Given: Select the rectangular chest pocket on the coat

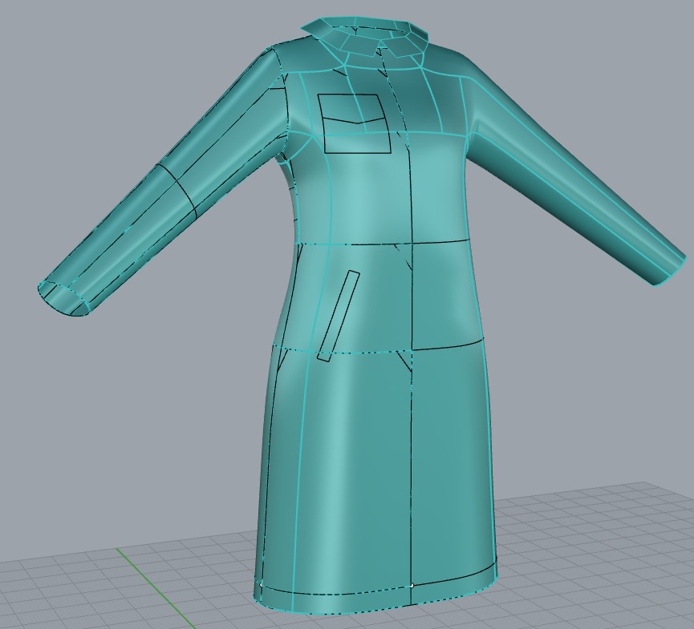Looking at the screenshot, I should click(355, 123).
